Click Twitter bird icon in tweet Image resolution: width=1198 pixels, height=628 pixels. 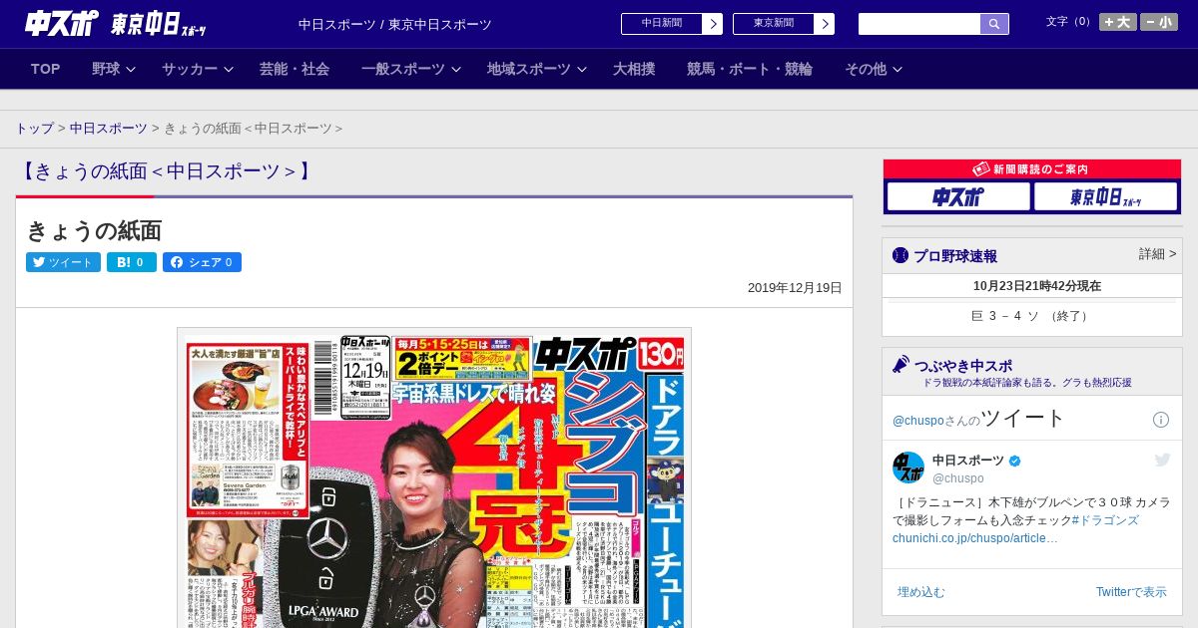[1162, 460]
